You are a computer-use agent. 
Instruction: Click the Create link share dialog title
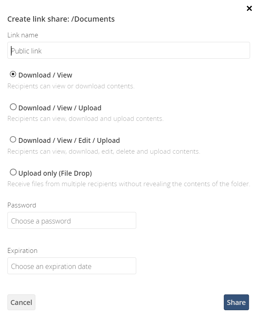pyautogui.click(x=61, y=19)
